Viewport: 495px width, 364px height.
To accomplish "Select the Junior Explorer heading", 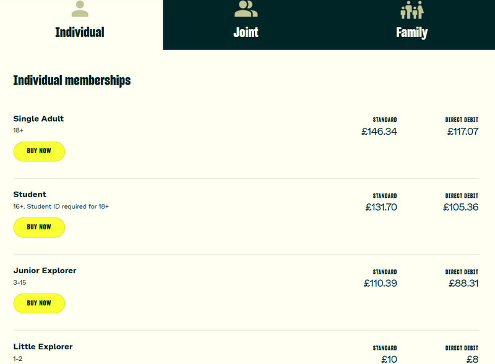I will pos(45,271).
